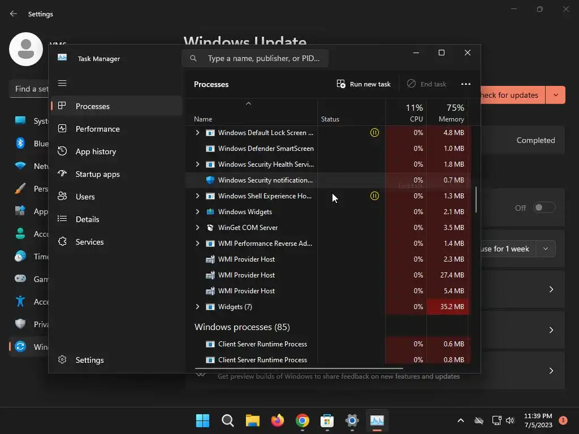This screenshot has width=579, height=434.
Task: Click the WinGet COM Server icon
Action: pos(210,228)
